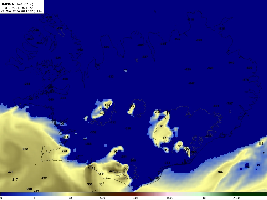The width and height of the screenshot is (267, 200).
Task: Click the map value -940
Action: click(231, 63)
